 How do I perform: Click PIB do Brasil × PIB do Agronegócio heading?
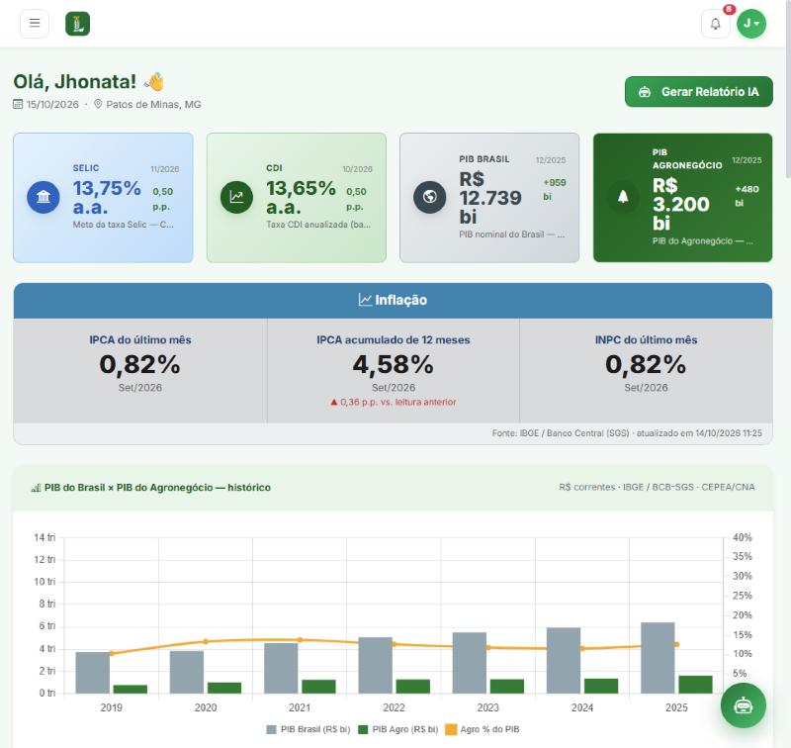pyautogui.click(x=157, y=488)
